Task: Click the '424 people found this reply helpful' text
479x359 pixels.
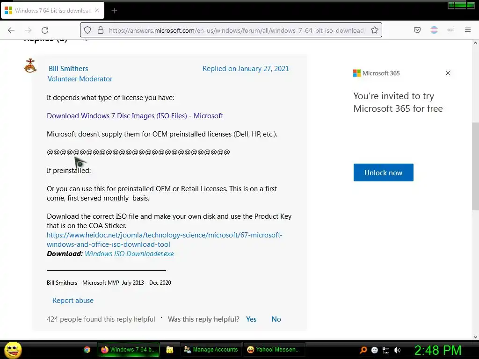Action: tap(101, 319)
